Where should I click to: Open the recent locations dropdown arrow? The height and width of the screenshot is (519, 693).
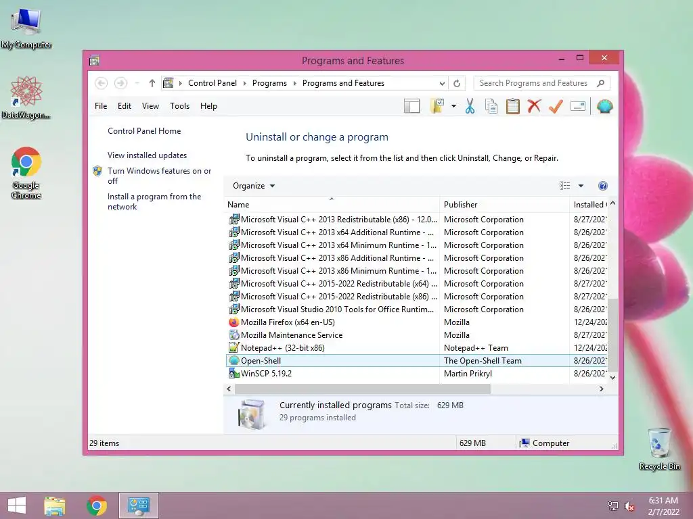point(137,83)
